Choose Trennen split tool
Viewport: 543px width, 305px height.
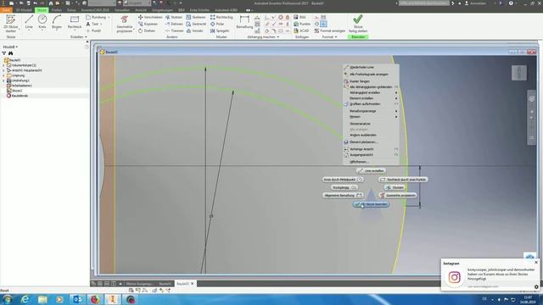pos(174,30)
